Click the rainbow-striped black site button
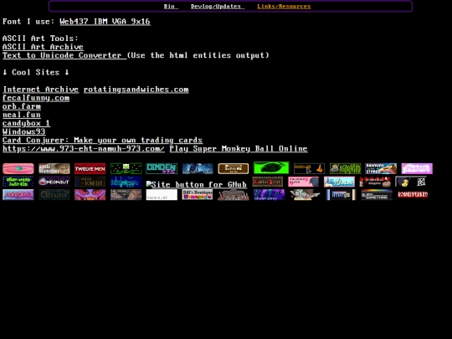Viewport: 452px width, 339px height. tap(377, 194)
